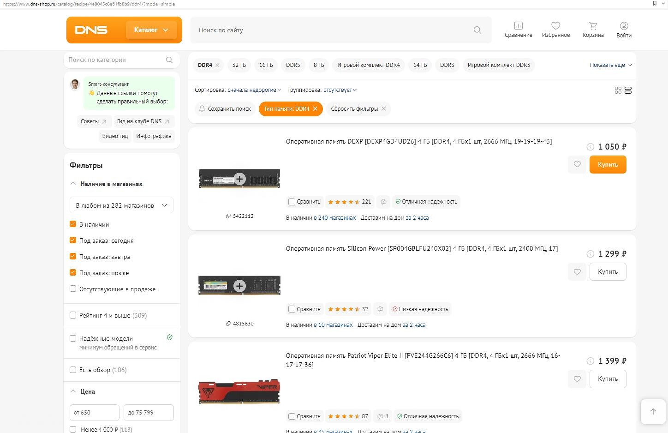Remove the DDR4 chip with its X icon
Image resolution: width=668 pixels, height=433 pixels.
point(217,65)
